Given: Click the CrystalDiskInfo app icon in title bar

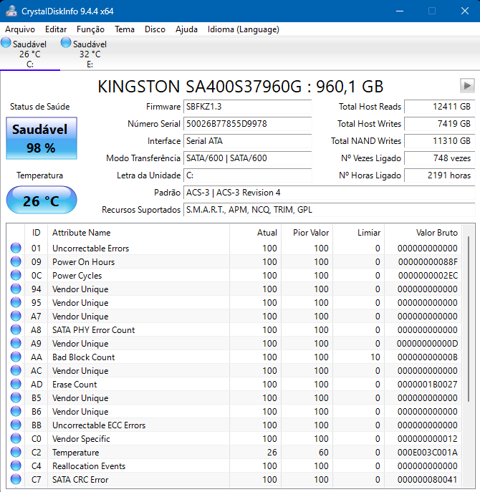Looking at the screenshot, I should coord(11,11).
